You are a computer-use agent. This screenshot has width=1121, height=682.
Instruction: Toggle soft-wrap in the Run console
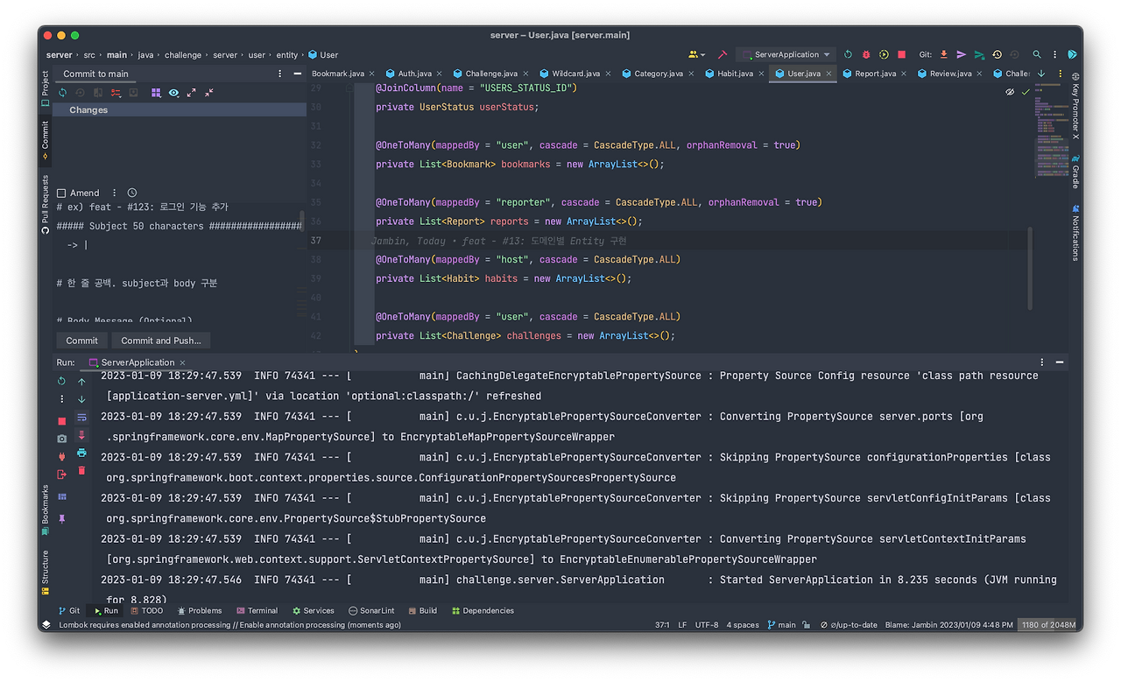point(81,418)
